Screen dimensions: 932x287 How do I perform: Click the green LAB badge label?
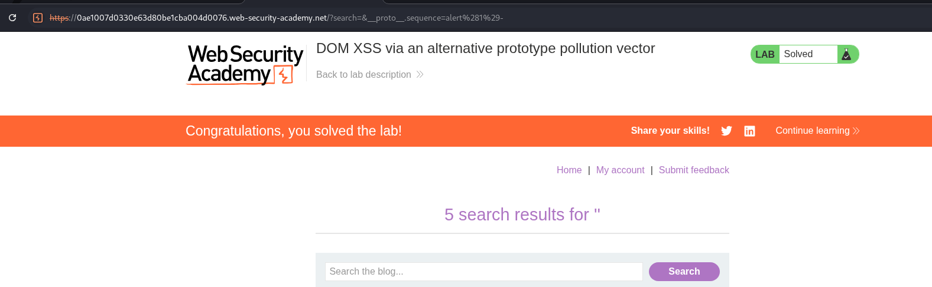coord(765,54)
